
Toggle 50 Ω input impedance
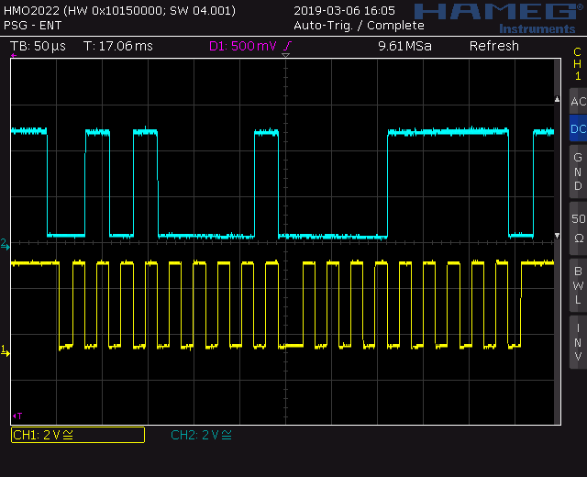[x=578, y=228]
